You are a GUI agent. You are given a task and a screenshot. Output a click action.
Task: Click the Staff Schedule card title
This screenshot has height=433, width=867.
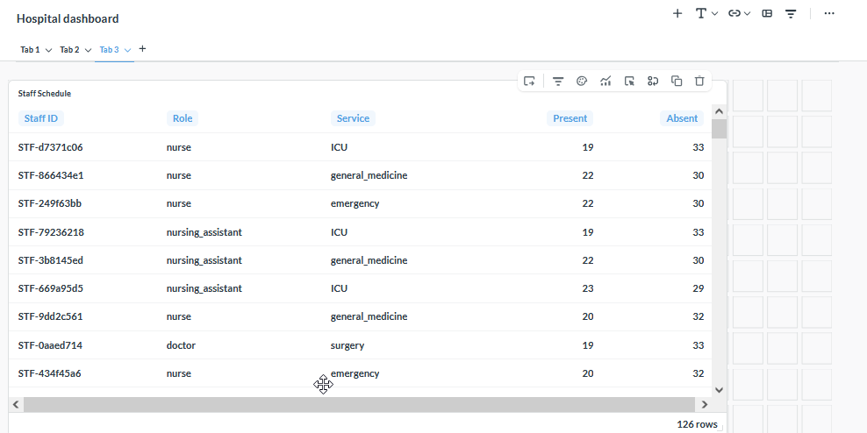click(44, 94)
